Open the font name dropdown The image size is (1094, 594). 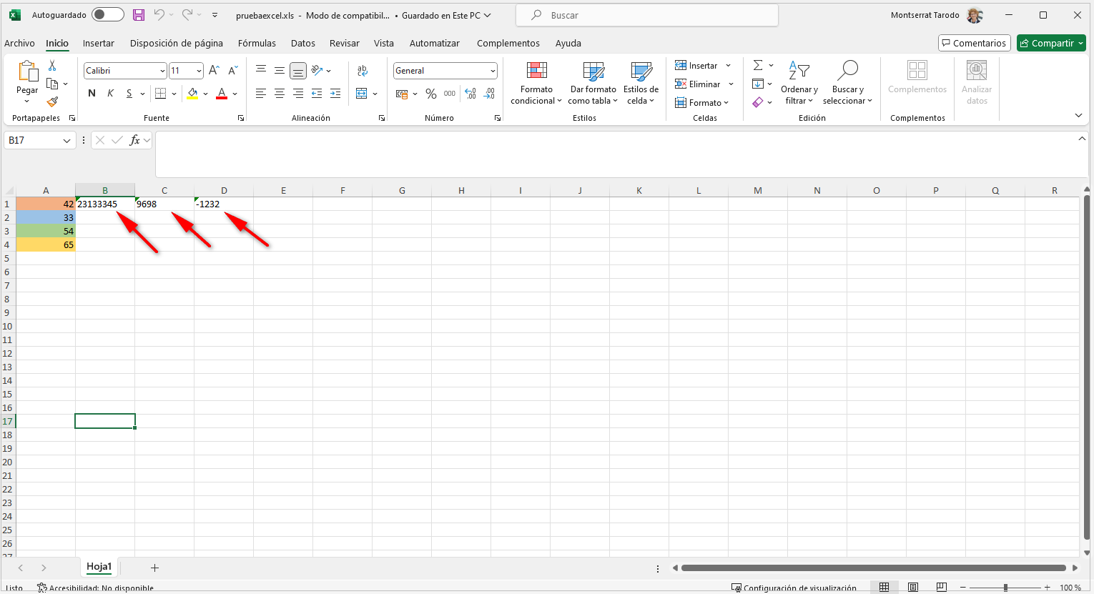point(163,70)
